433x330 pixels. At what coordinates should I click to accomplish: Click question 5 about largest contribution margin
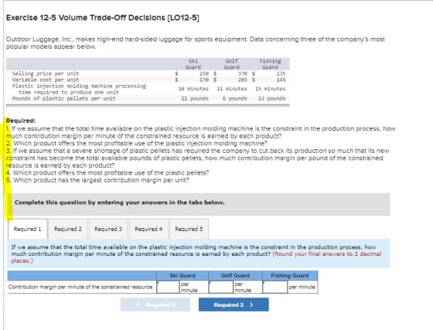point(97,180)
